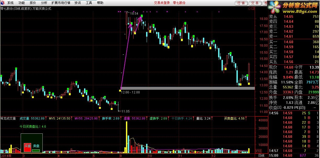Click the 换手率: 2.69 readout
This screenshot has width=320, height=158.
pyautogui.click(x=111, y=118)
